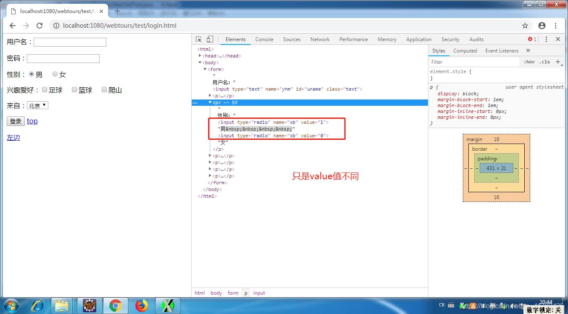The width and height of the screenshot is (568, 314).
Task: Open a new tab with plus button
Action: click(x=117, y=11)
